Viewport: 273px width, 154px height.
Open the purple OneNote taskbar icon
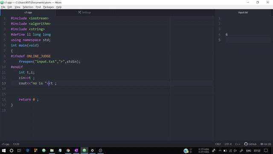76,151
